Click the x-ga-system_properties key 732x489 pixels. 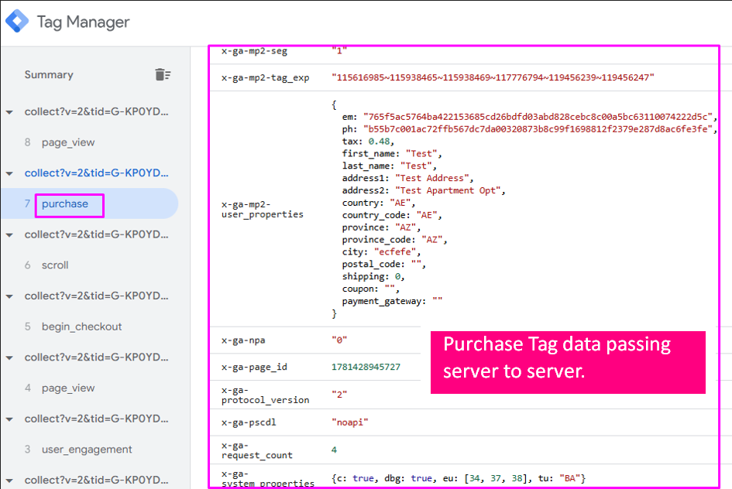tap(267, 479)
